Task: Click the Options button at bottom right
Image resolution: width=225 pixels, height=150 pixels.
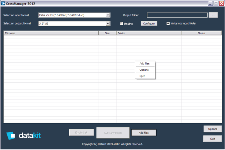Action: 213,129
